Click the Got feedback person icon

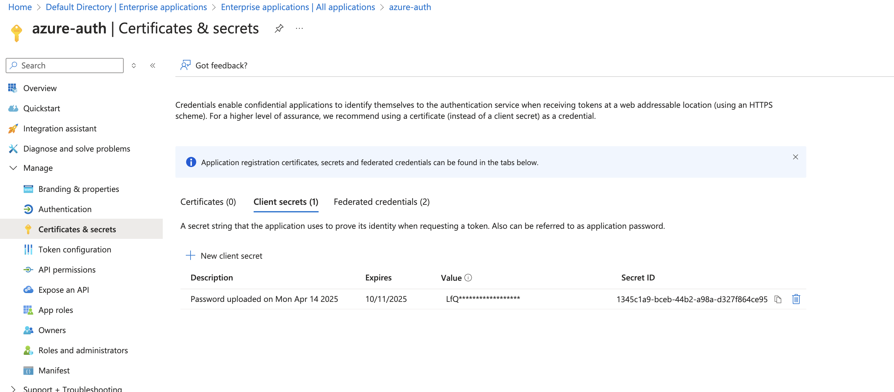coord(185,65)
